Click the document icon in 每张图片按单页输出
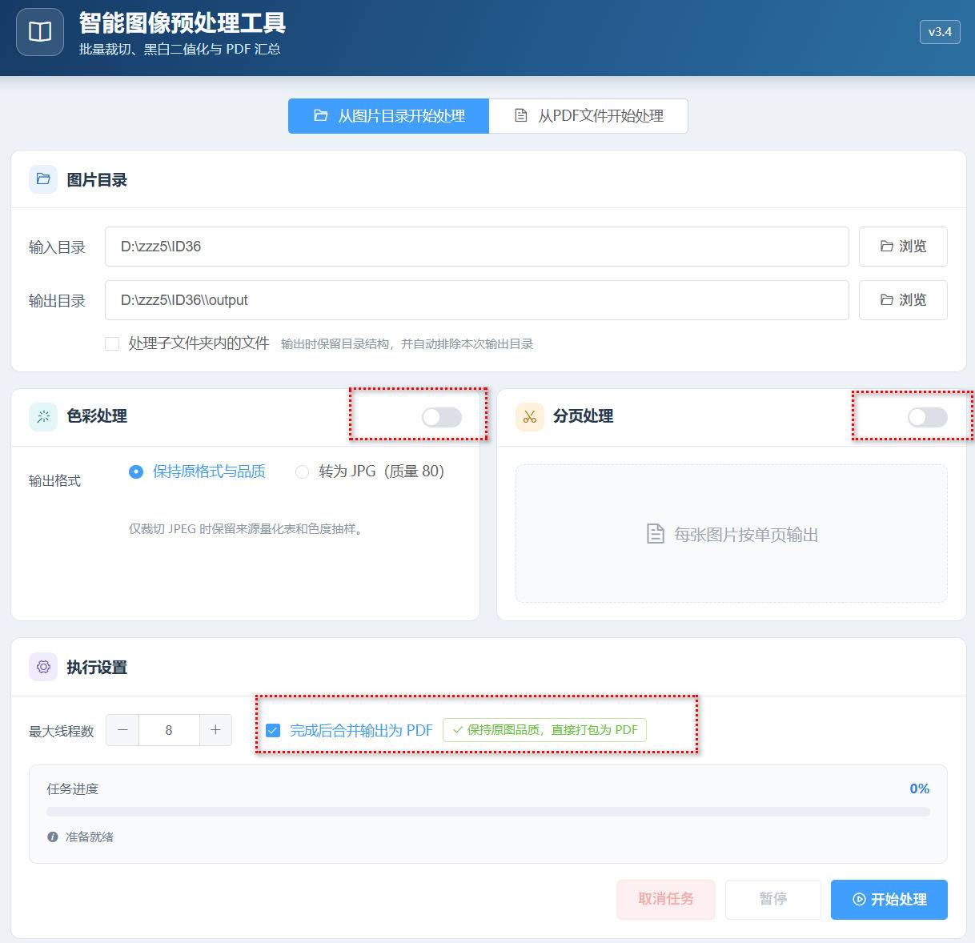The image size is (975, 943). [x=655, y=534]
